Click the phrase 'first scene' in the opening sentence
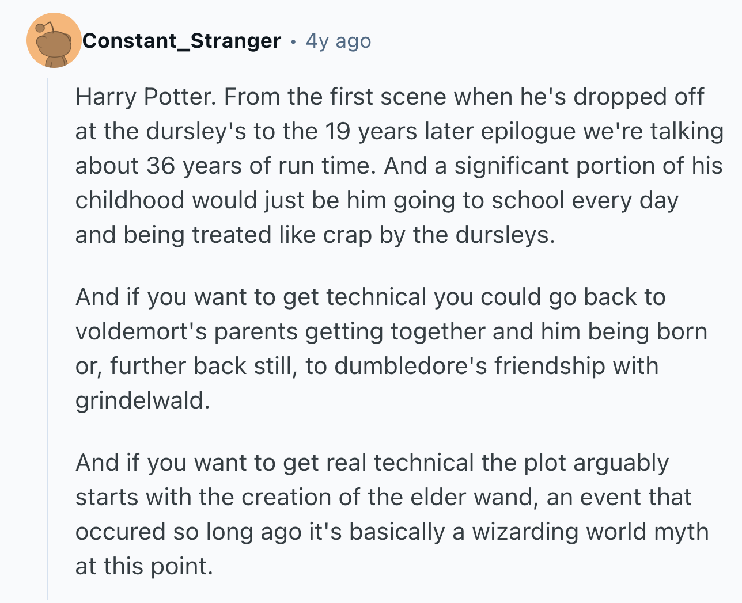This screenshot has height=603, width=742. [388, 97]
